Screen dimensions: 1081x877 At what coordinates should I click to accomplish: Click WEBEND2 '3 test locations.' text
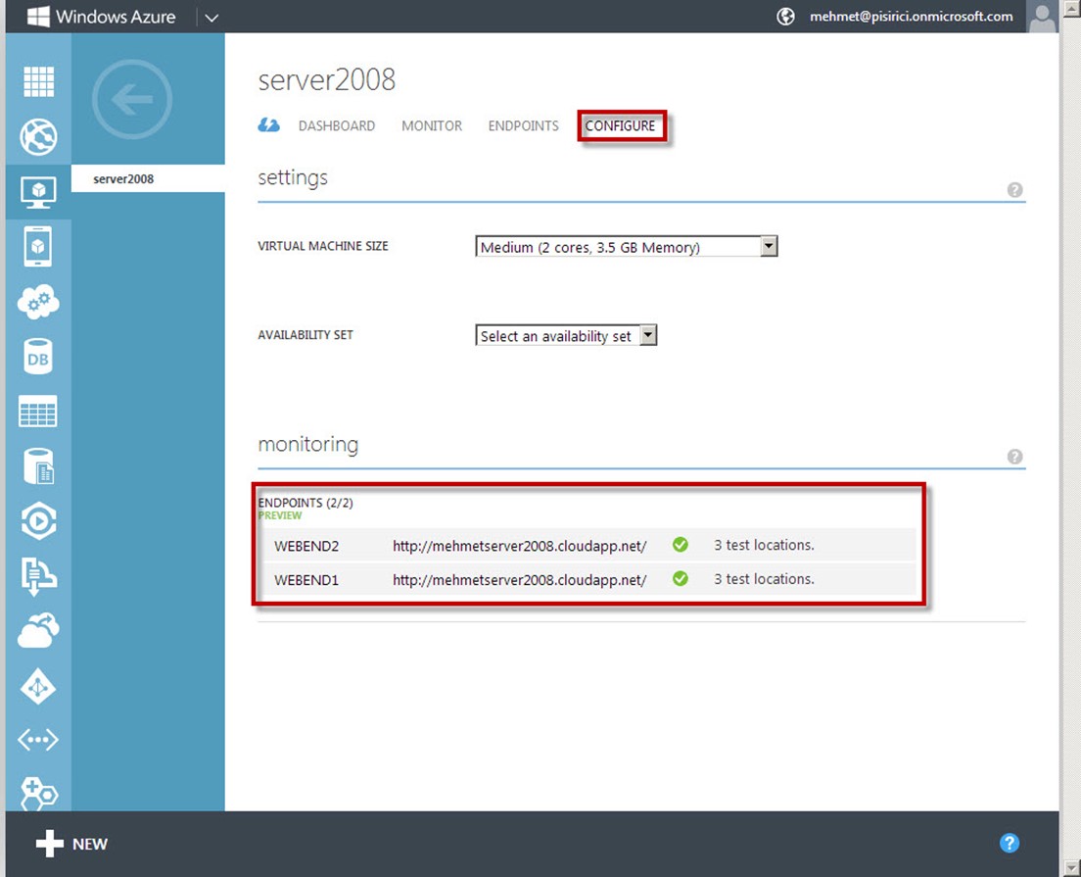click(x=764, y=545)
